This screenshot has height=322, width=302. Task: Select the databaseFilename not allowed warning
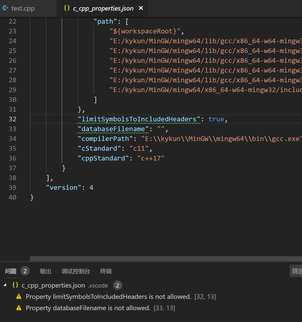coord(88,308)
